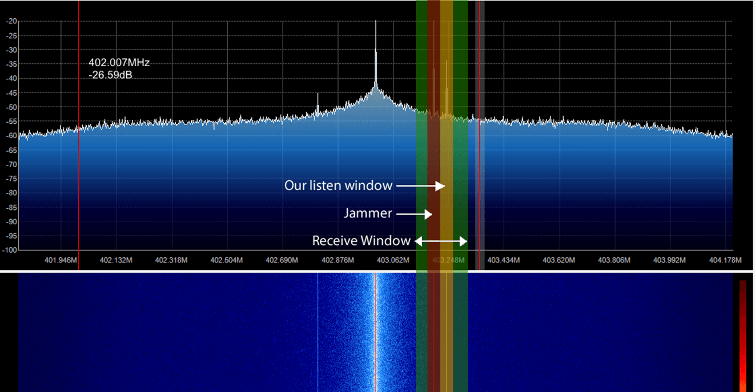
Task: Click the 404.178M frequency axis label
Action: click(x=725, y=260)
